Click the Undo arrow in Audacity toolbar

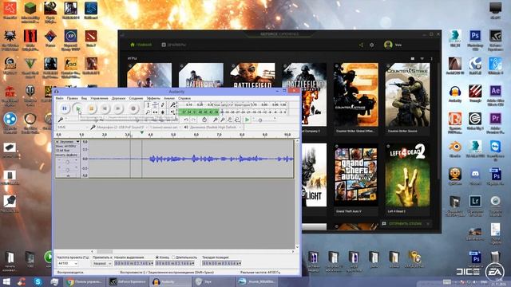[x=186, y=120]
